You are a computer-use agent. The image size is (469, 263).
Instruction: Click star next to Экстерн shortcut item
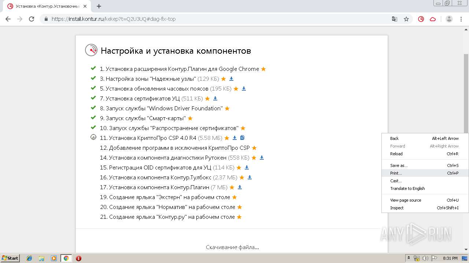click(234, 197)
